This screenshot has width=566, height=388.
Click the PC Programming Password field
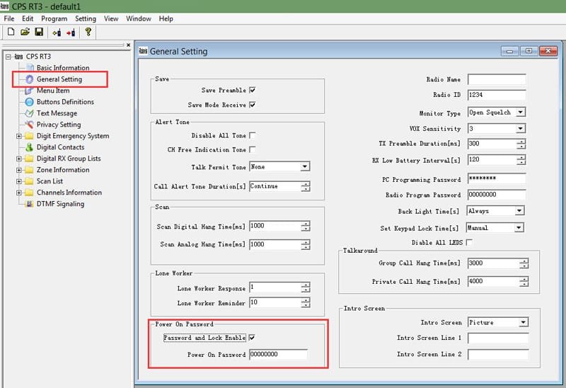pos(497,178)
